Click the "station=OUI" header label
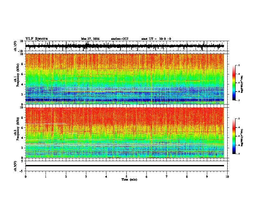Viewport: 256px width, 198px height. tap(120, 39)
